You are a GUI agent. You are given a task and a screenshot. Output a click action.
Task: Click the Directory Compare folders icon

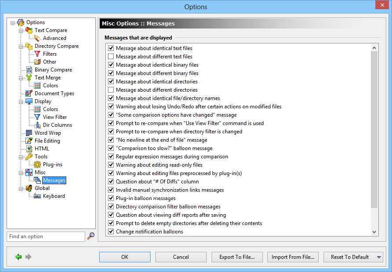pos(29,46)
